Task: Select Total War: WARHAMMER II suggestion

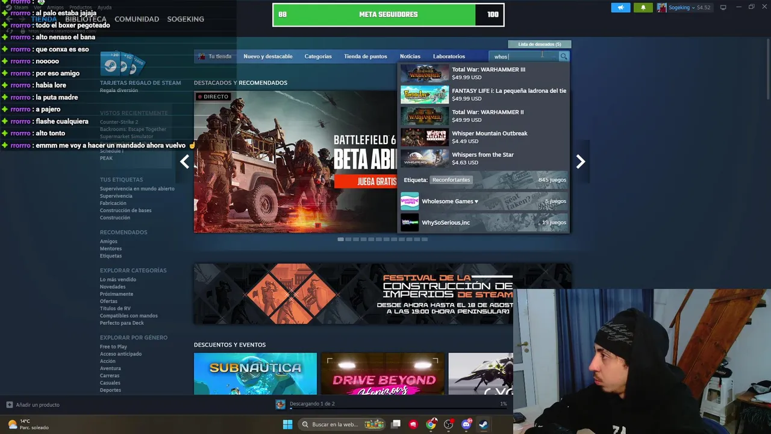Action: pyautogui.click(x=483, y=116)
